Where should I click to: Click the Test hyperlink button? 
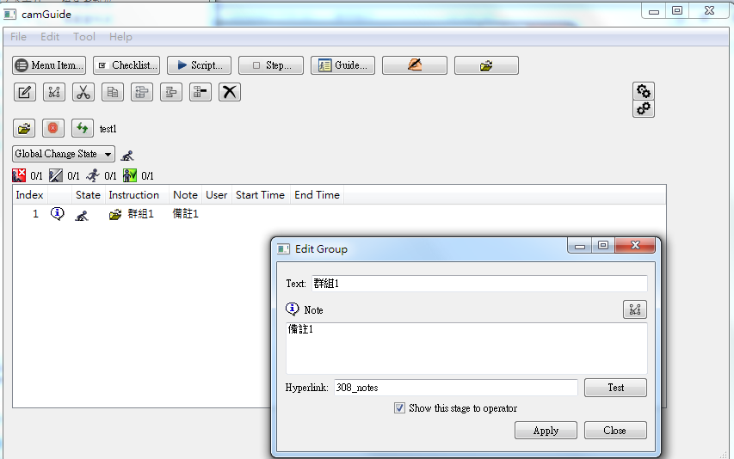click(x=615, y=388)
